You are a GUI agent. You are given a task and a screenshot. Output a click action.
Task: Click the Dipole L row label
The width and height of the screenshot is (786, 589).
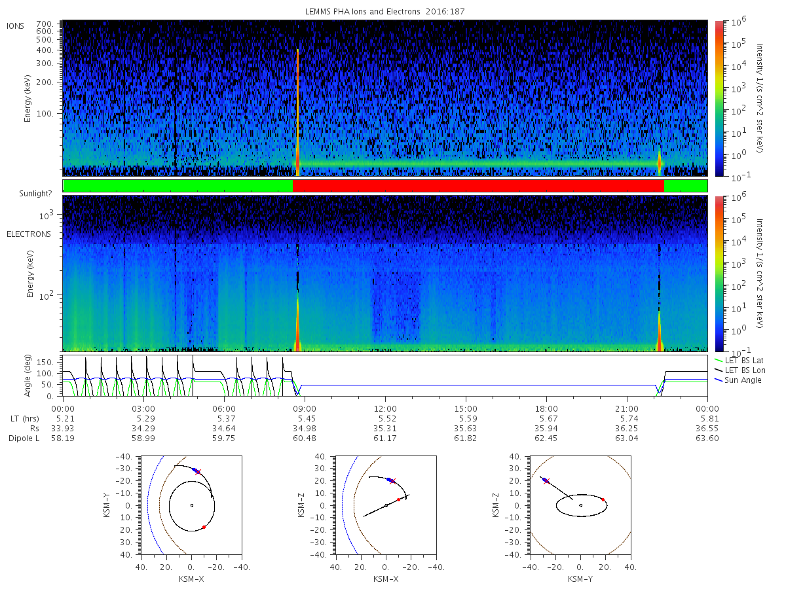tap(24, 438)
